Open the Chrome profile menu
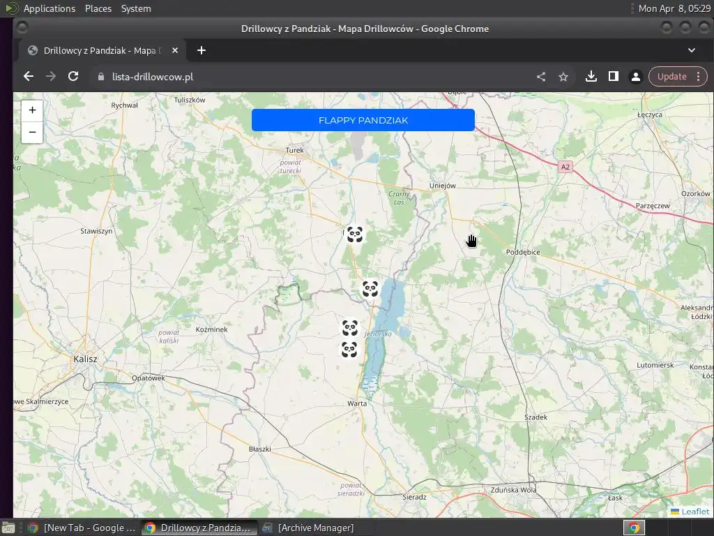Screen dimensions: 714x536 636,77
